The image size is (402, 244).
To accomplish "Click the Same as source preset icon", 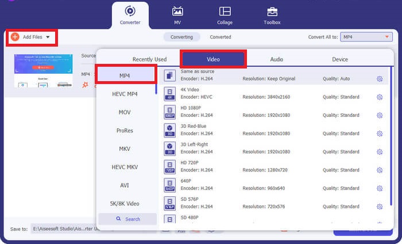I will click(x=170, y=75).
